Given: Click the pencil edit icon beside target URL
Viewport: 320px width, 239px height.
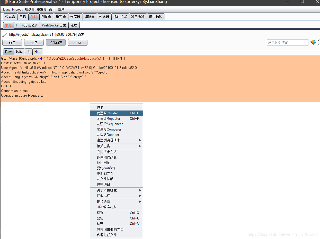Looking at the screenshot, I should coord(5,34).
